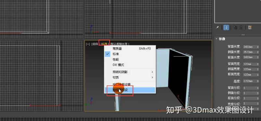The height and width of the screenshot is (121, 261).
Task: Click 背面长度 spinner arrows
Action: [x=258, y=47]
